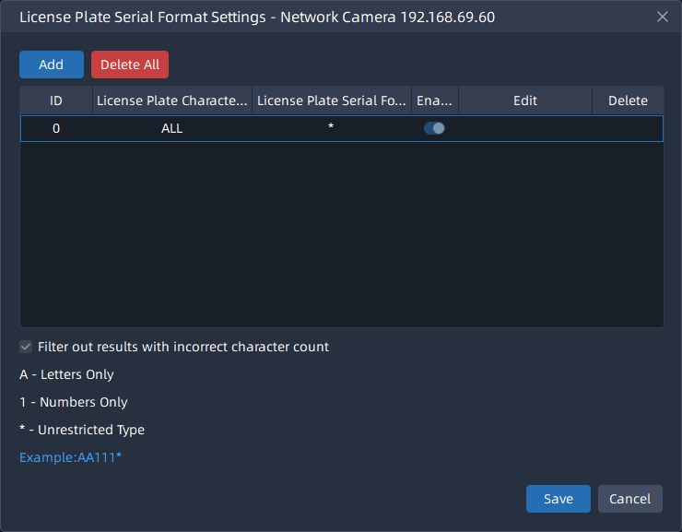
Task: Select the ID cell showing 0
Action: click(56, 128)
